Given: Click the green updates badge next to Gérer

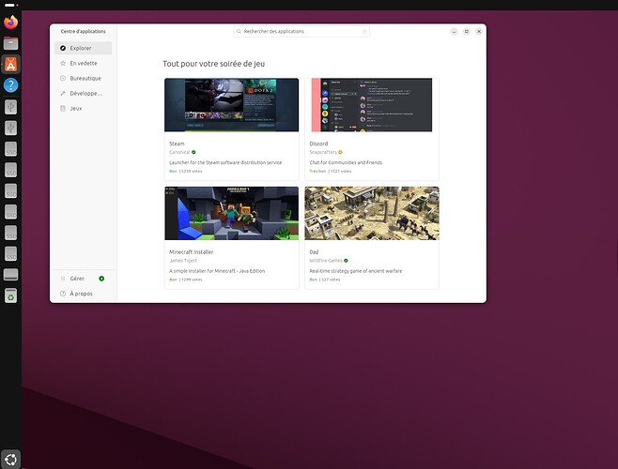Looking at the screenshot, I should (x=101, y=279).
